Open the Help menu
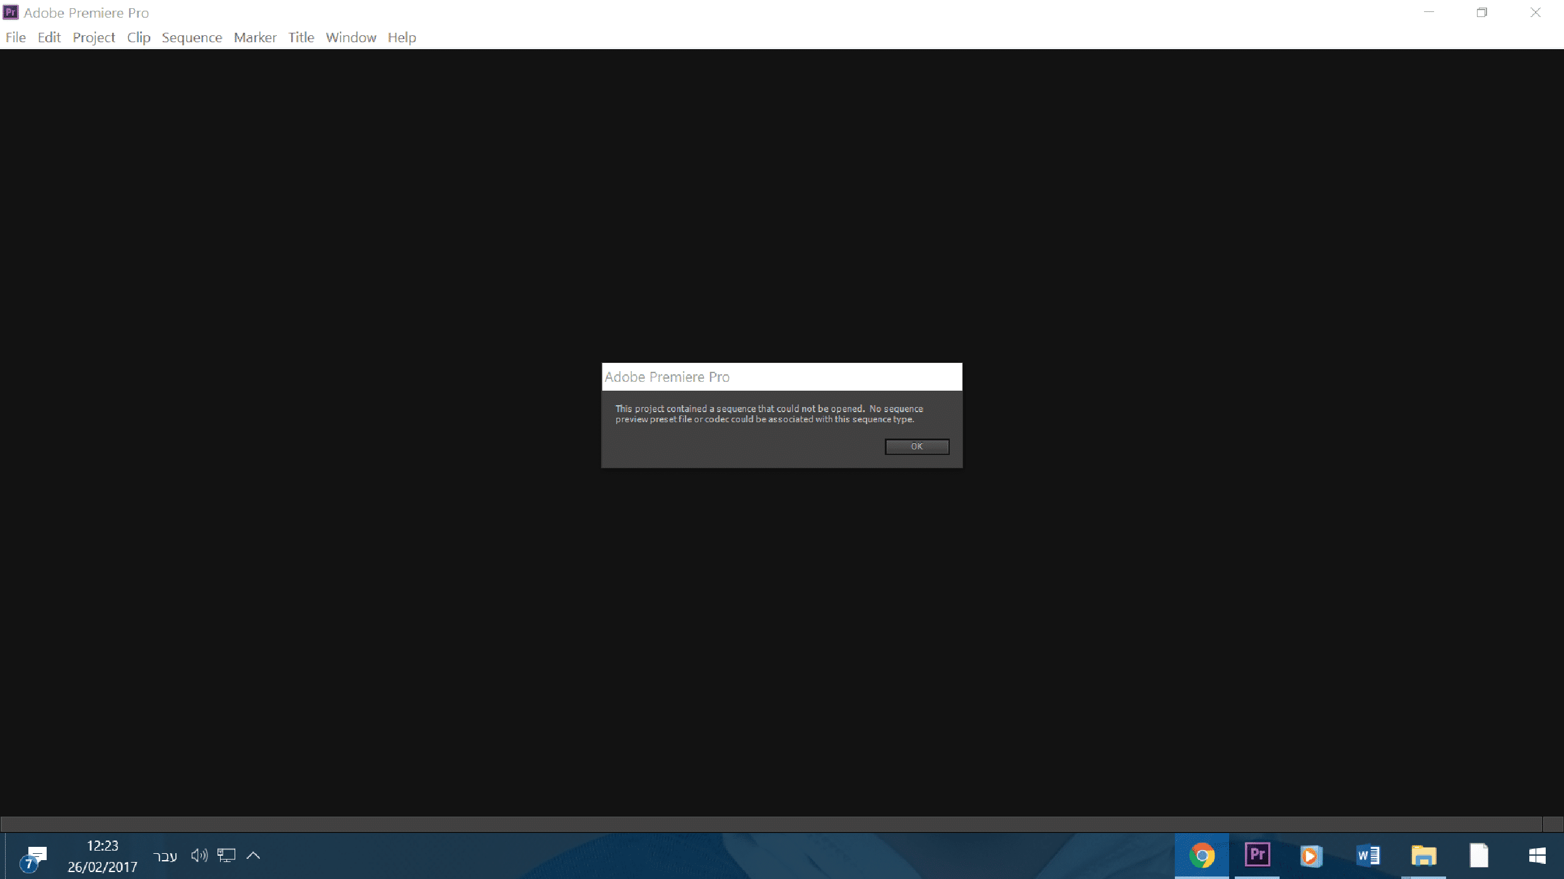This screenshot has width=1564, height=879. coord(402,38)
